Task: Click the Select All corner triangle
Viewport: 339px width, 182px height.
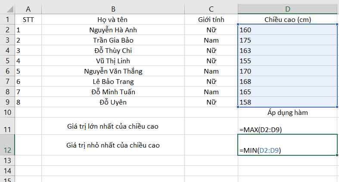Action: click(7, 9)
